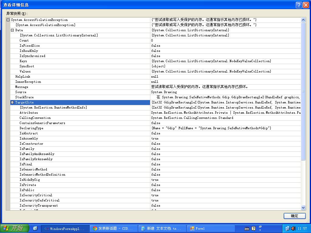The width and height of the screenshot is (311, 233).
Task: Click the 11:57 clock
Action: [x=302, y=229]
